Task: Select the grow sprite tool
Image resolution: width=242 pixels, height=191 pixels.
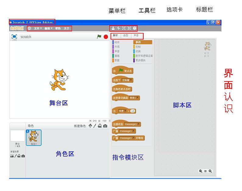Action: pyautogui.click(x=124, y=28)
